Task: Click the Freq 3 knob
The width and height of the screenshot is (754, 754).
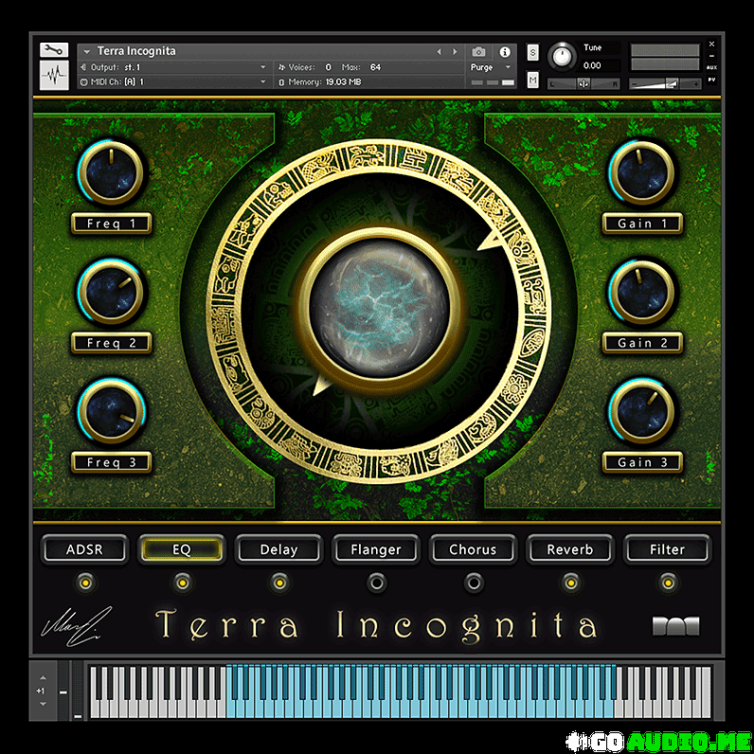Action: [111, 411]
